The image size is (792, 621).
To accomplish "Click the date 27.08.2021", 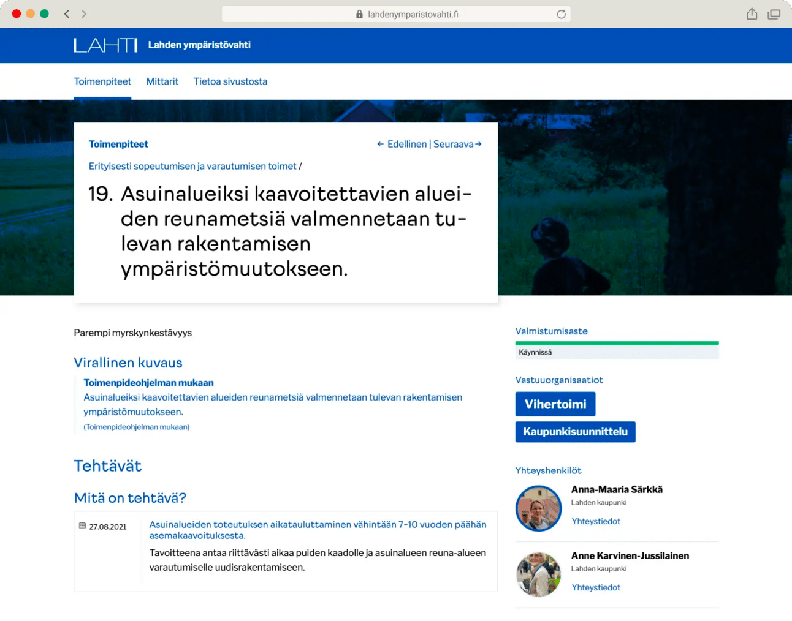I will (108, 527).
